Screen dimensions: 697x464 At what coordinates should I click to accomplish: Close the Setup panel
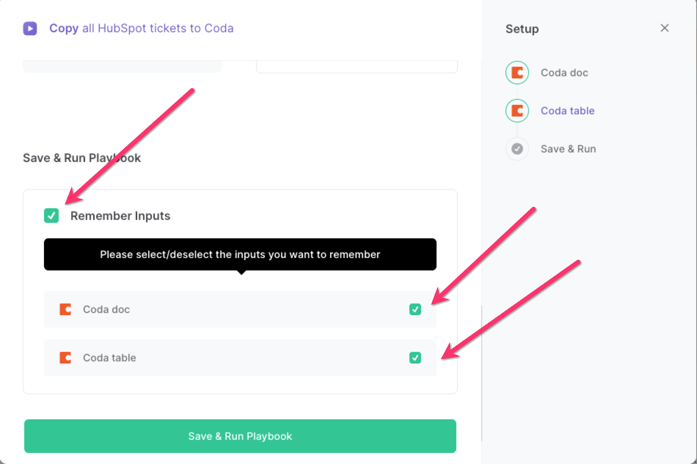tap(664, 28)
